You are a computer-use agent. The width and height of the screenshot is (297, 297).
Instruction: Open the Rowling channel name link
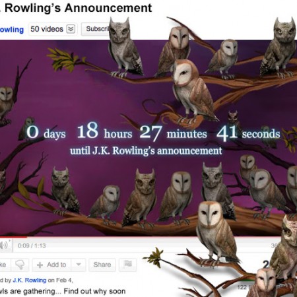coord(11,30)
